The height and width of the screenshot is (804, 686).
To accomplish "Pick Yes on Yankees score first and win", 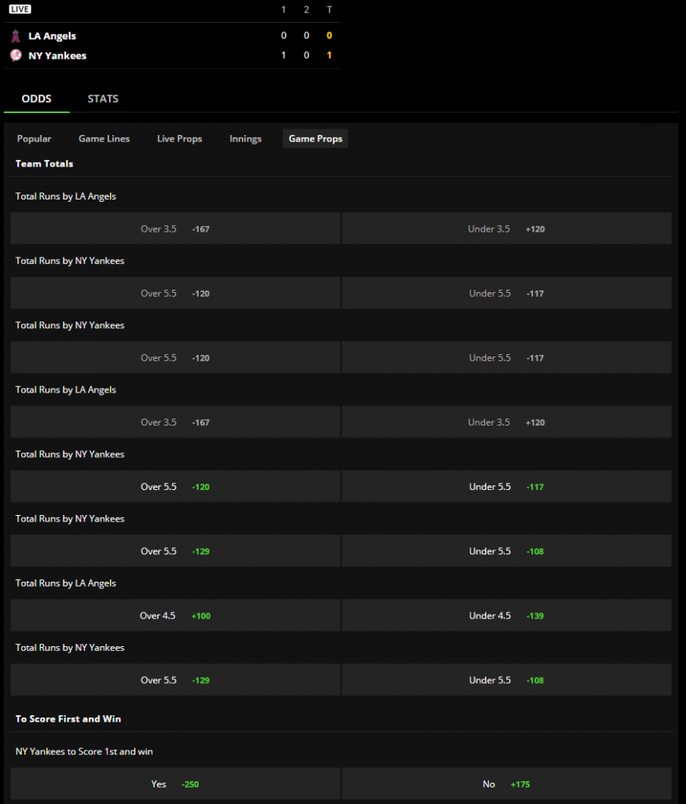I will point(175,784).
